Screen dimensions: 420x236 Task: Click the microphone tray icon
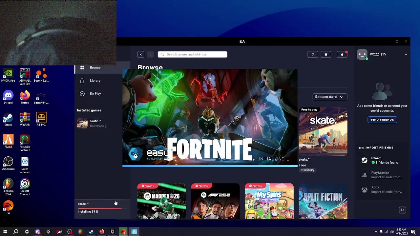pos(381,232)
